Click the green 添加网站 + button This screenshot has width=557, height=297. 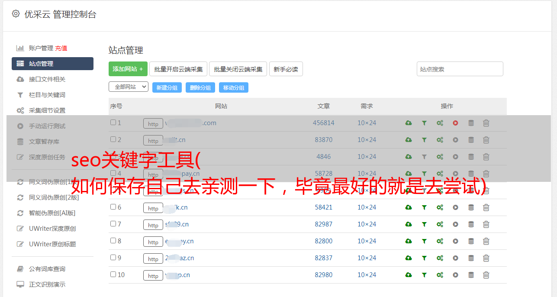click(128, 69)
